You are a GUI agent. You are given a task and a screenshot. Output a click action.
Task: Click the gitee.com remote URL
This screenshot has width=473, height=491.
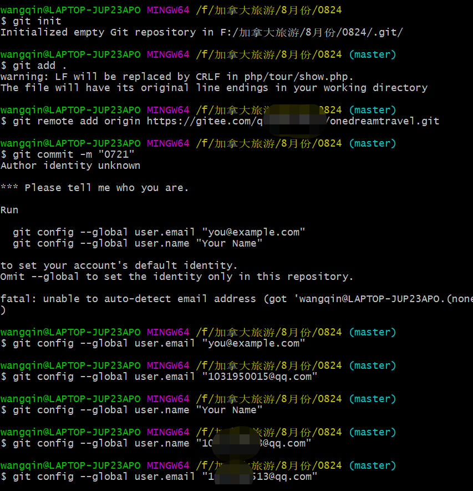pos(293,121)
